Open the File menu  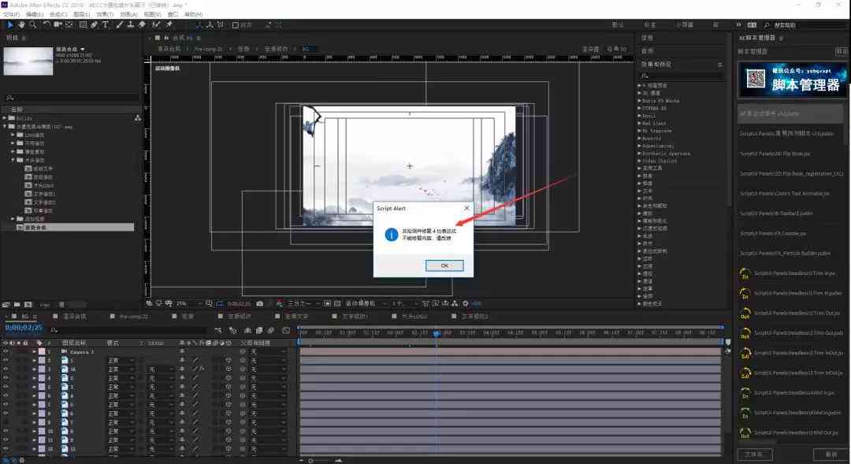(x=11, y=14)
